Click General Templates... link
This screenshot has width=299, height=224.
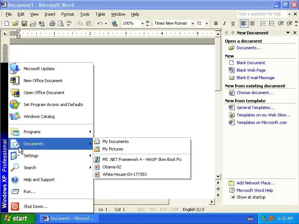tap(255, 108)
